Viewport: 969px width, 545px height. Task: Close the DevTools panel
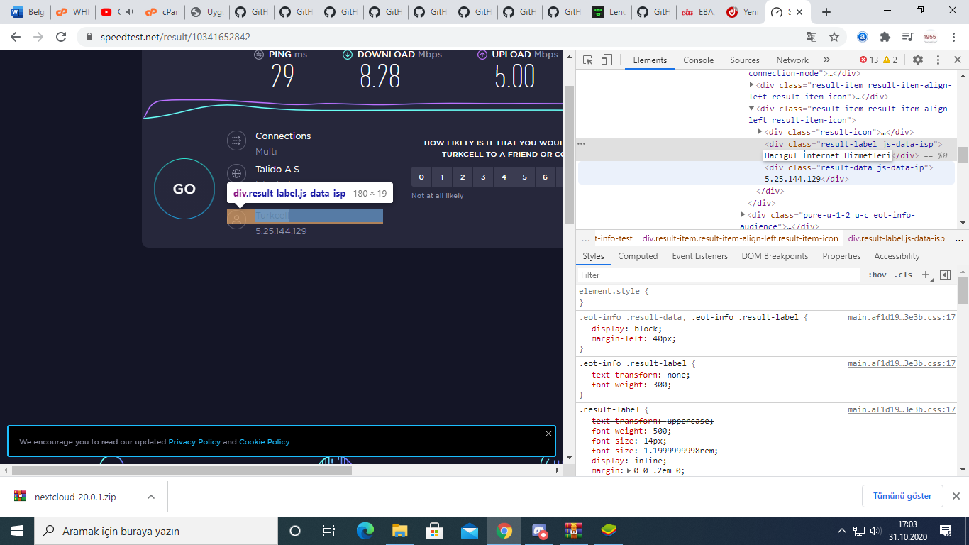[957, 60]
